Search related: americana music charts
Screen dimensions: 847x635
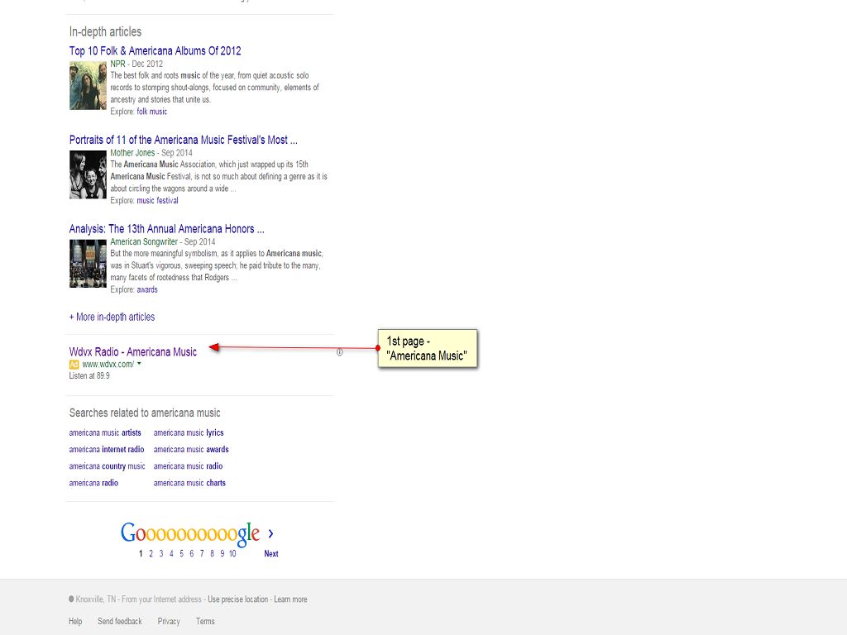pyautogui.click(x=189, y=483)
